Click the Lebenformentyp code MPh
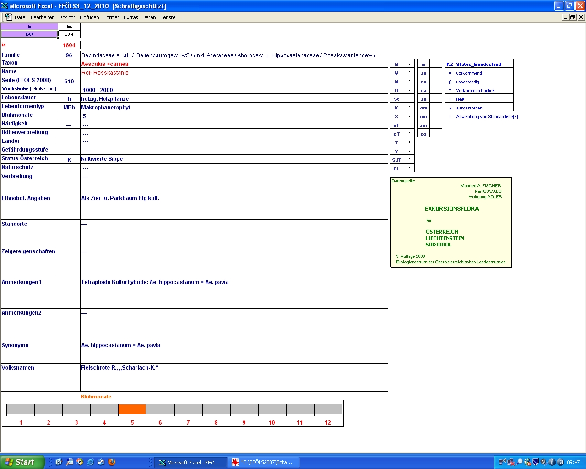Viewport: 586px width, 469px height. point(69,107)
